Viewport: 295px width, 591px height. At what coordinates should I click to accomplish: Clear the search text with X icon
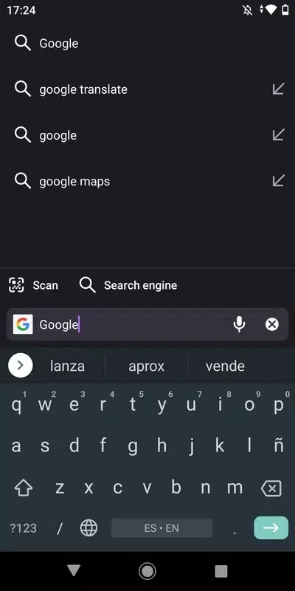click(272, 324)
